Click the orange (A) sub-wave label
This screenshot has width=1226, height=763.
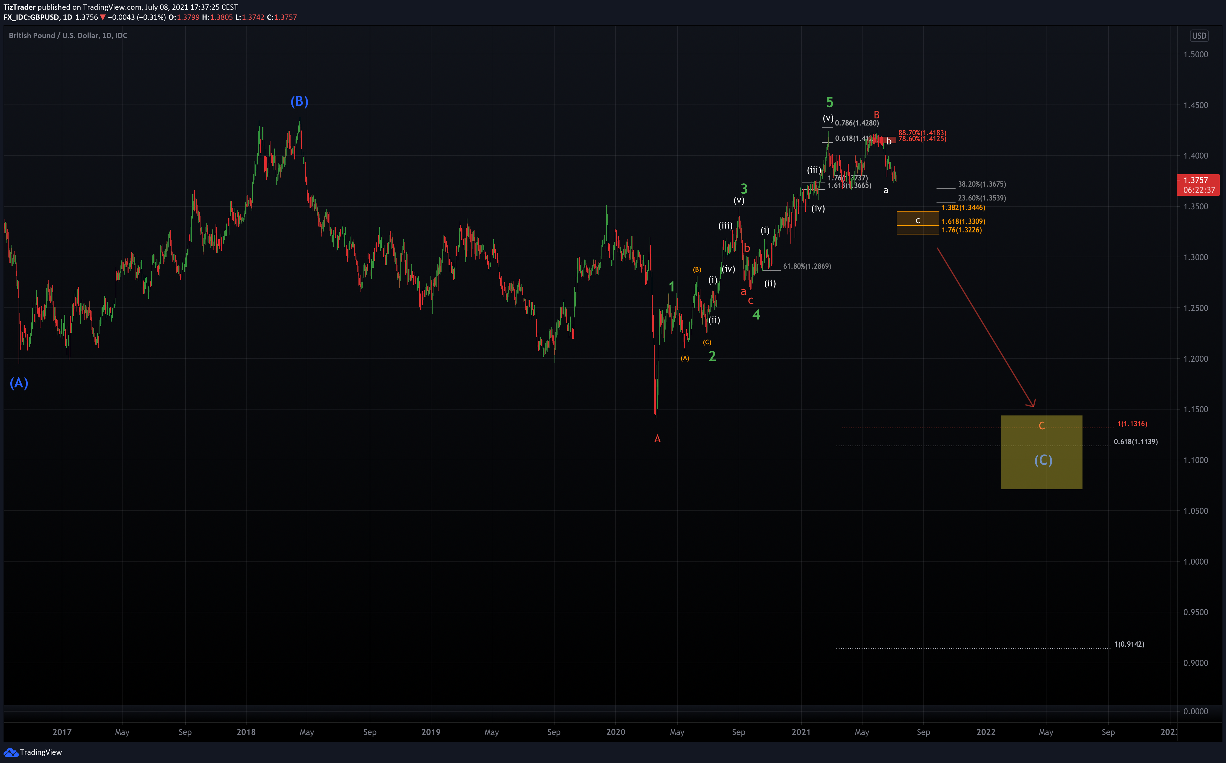coord(685,358)
